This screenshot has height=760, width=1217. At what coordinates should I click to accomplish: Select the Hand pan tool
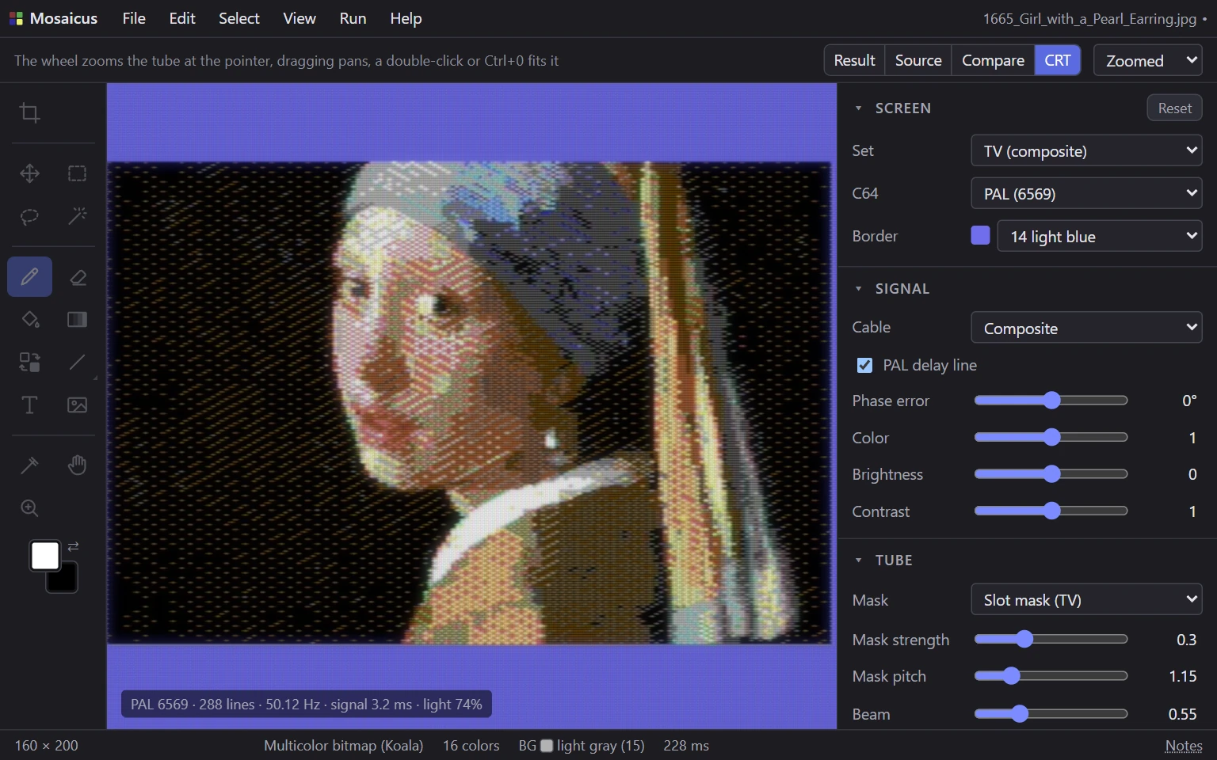click(77, 465)
